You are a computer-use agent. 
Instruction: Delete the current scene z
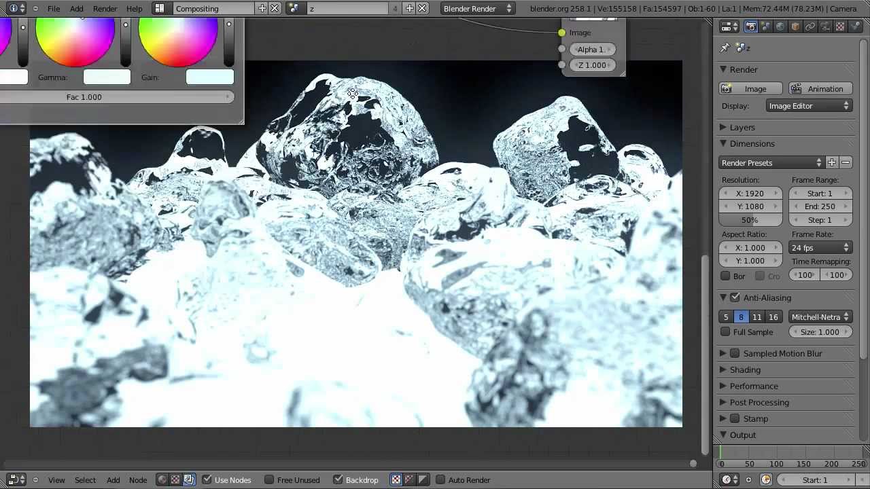(x=422, y=8)
